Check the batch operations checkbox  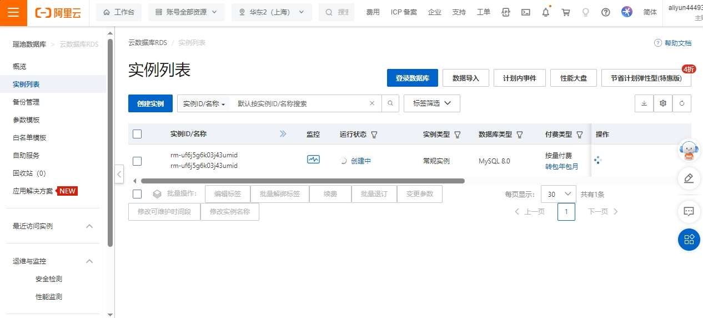137,194
